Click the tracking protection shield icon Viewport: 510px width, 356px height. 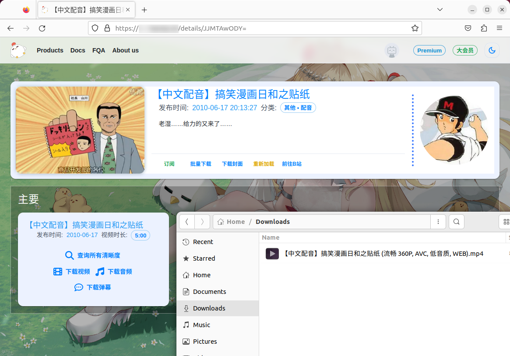(95, 28)
